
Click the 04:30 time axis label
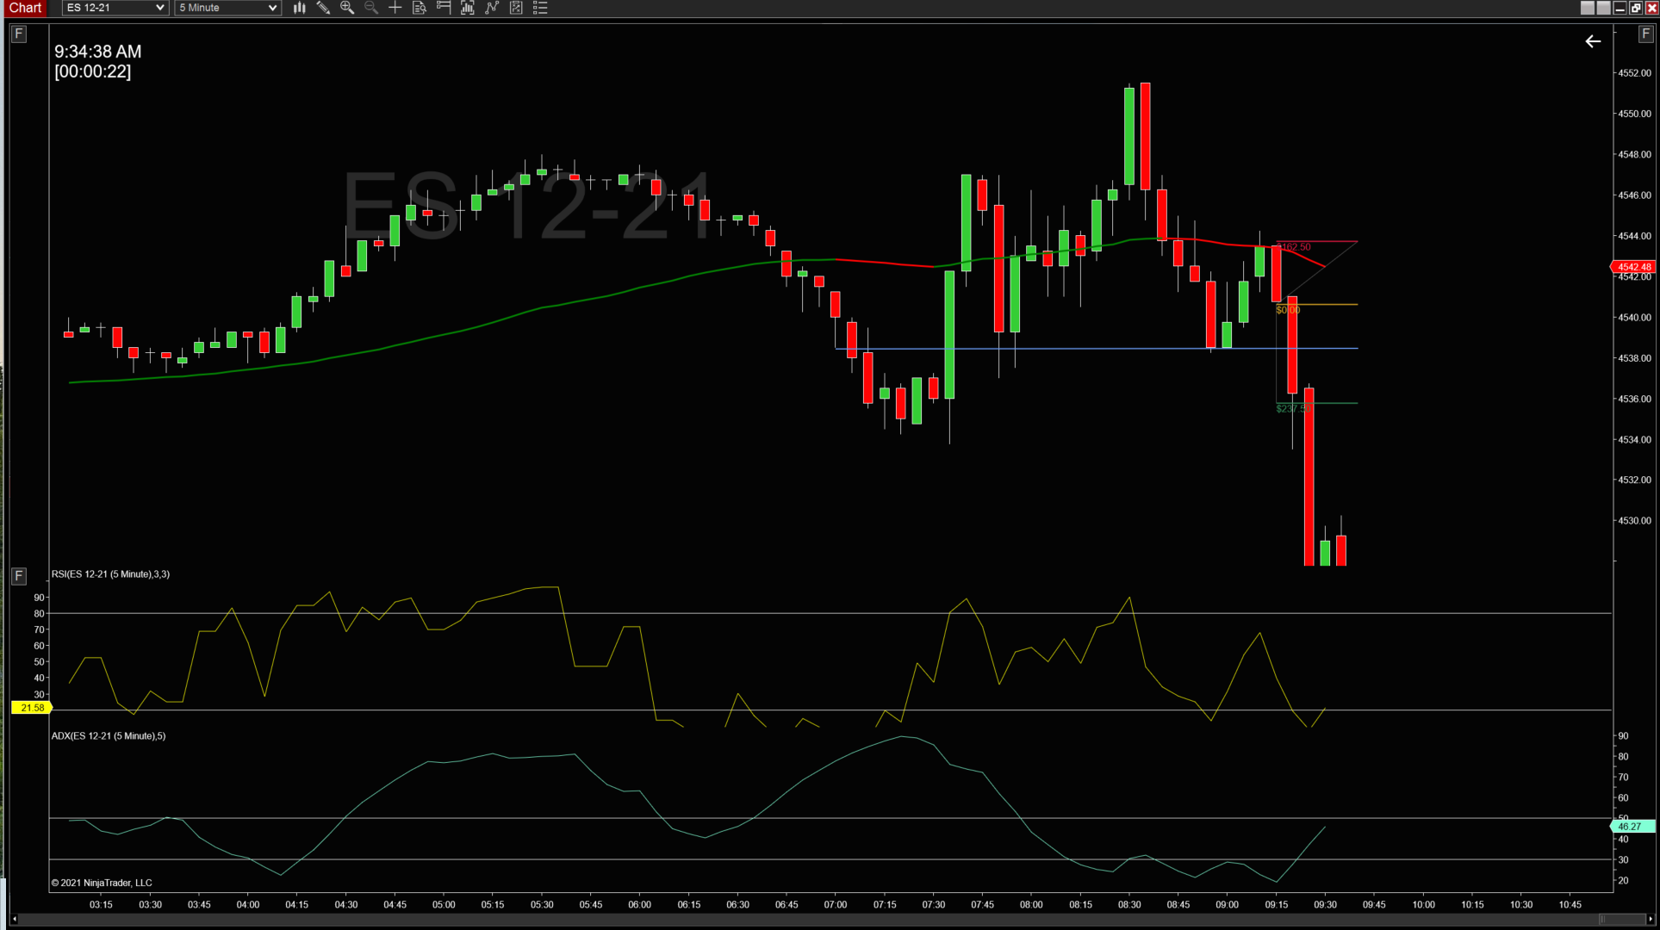coord(346,905)
